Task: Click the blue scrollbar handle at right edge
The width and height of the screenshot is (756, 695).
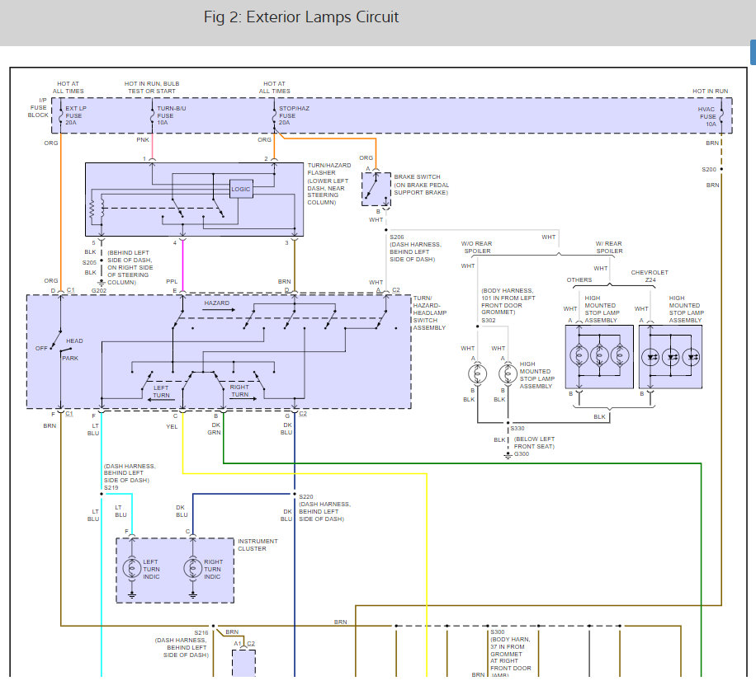Action: [x=752, y=51]
